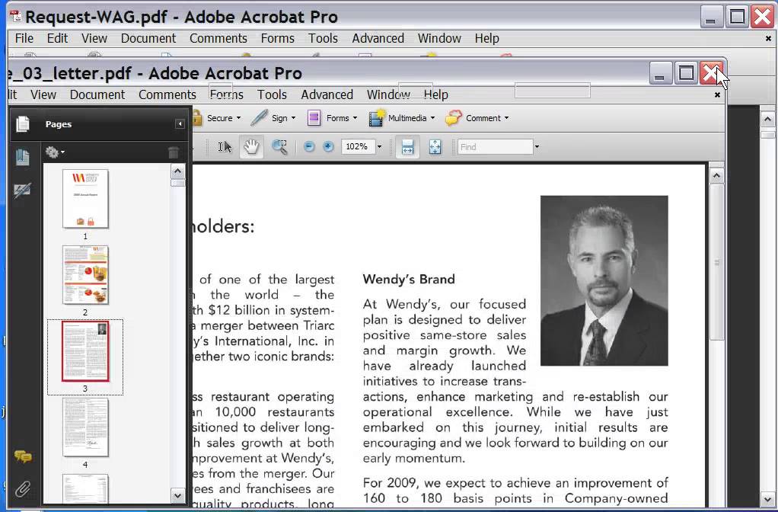Select the Marquee Zoom tool
778x512 pixels.
(279, 147)
